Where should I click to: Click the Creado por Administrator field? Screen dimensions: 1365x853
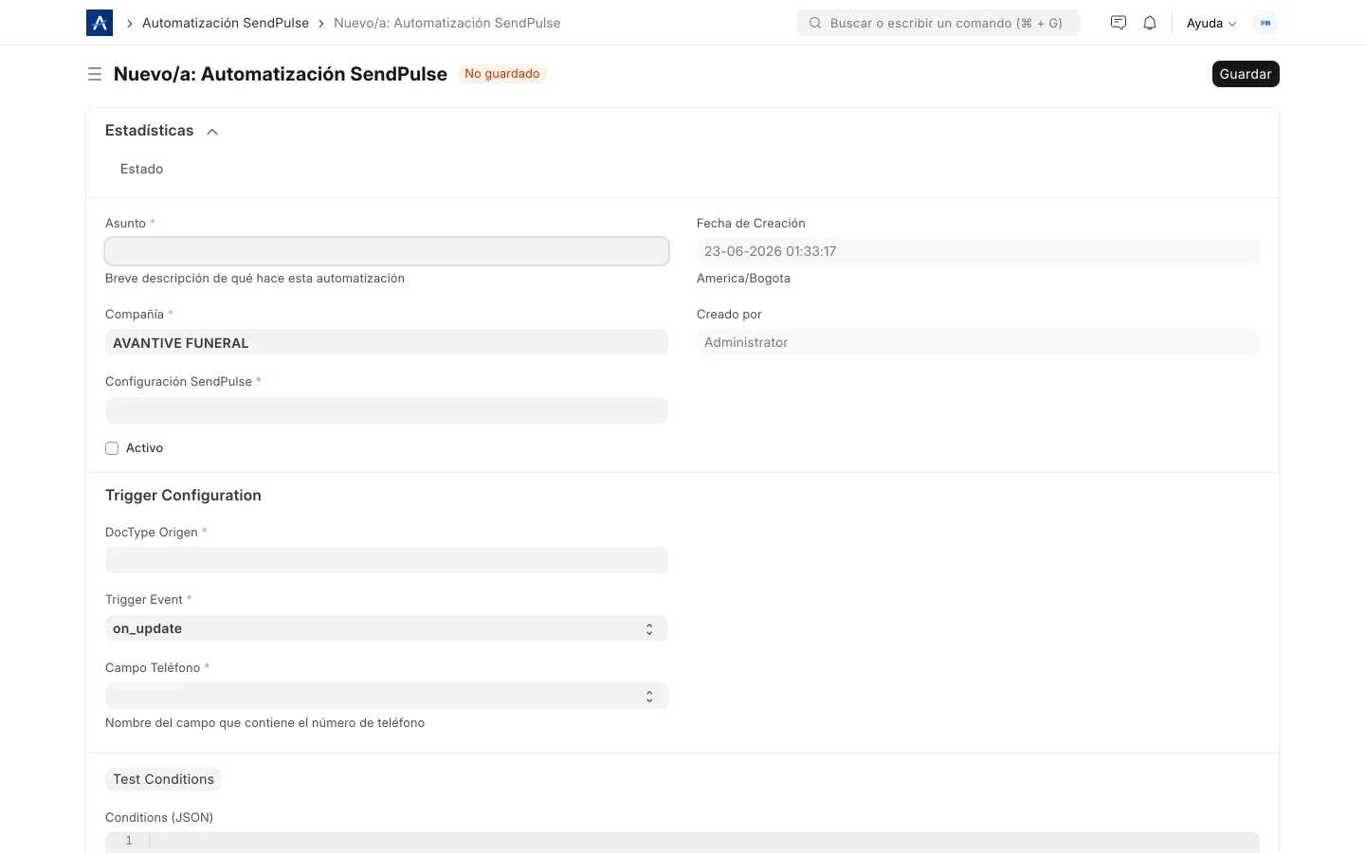click(978, 342)
